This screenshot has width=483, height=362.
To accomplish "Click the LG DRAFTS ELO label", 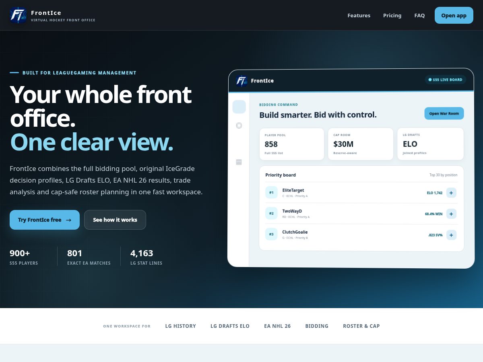I will pos(230,326).
